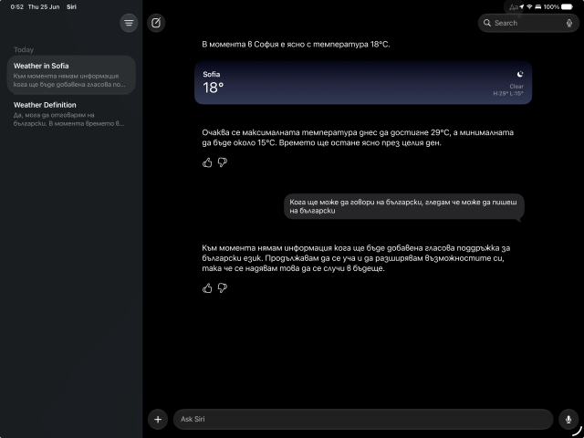Tap the Wi-Fi status icon

point(529,6)
